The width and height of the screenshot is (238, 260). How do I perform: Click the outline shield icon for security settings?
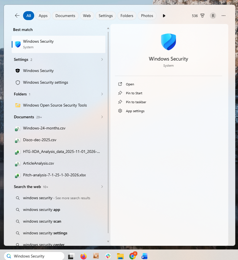(x=18, y=83)
